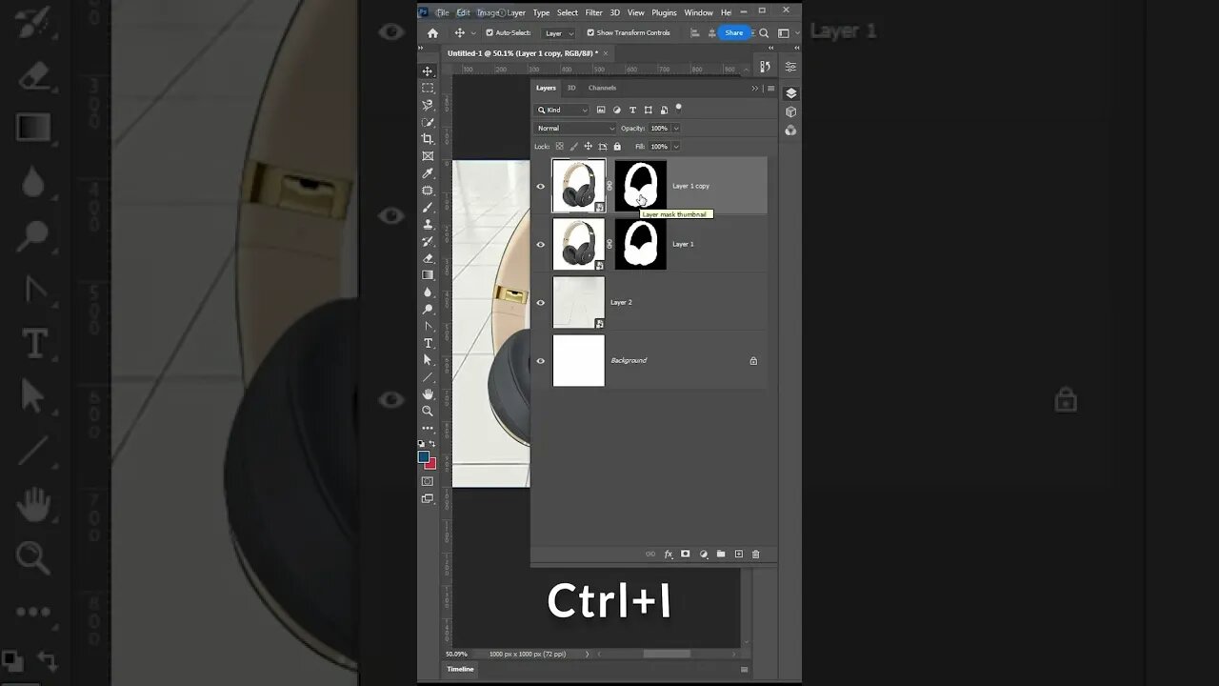Hide the Layer 1 copy layer

click(x=541, y=186)
